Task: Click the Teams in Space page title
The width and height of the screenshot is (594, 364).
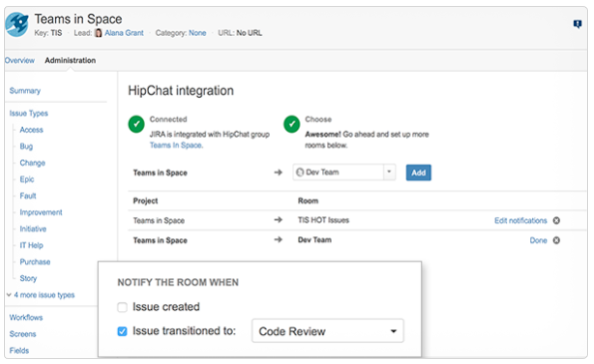Action: (x=79, y=19)
